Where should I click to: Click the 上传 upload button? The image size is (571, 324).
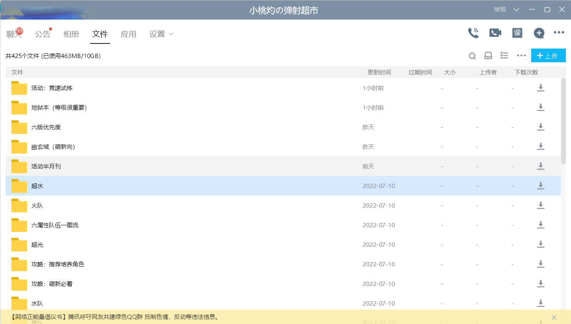tap(548, 56)
